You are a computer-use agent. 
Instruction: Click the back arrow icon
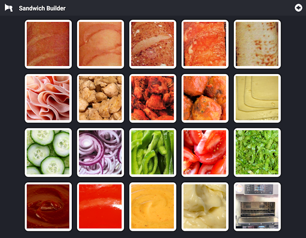tap(298, 8)
